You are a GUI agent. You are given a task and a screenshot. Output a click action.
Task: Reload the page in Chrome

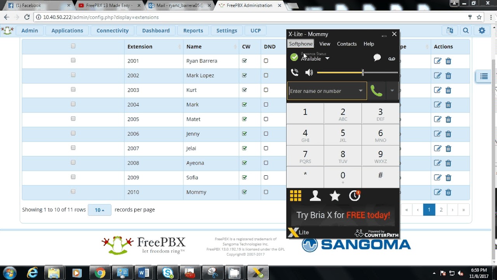[x=27, y=17]
